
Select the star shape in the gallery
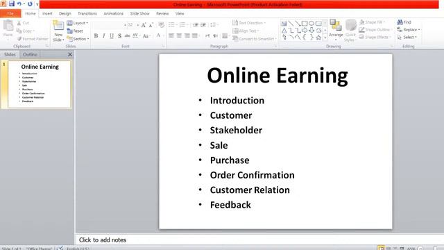318,37
